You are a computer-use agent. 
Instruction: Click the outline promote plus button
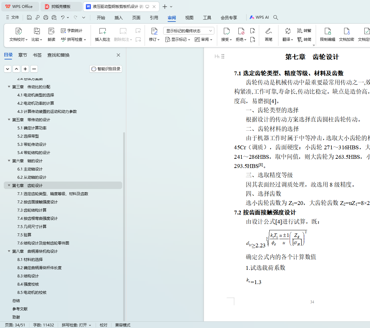pos(25,69)
